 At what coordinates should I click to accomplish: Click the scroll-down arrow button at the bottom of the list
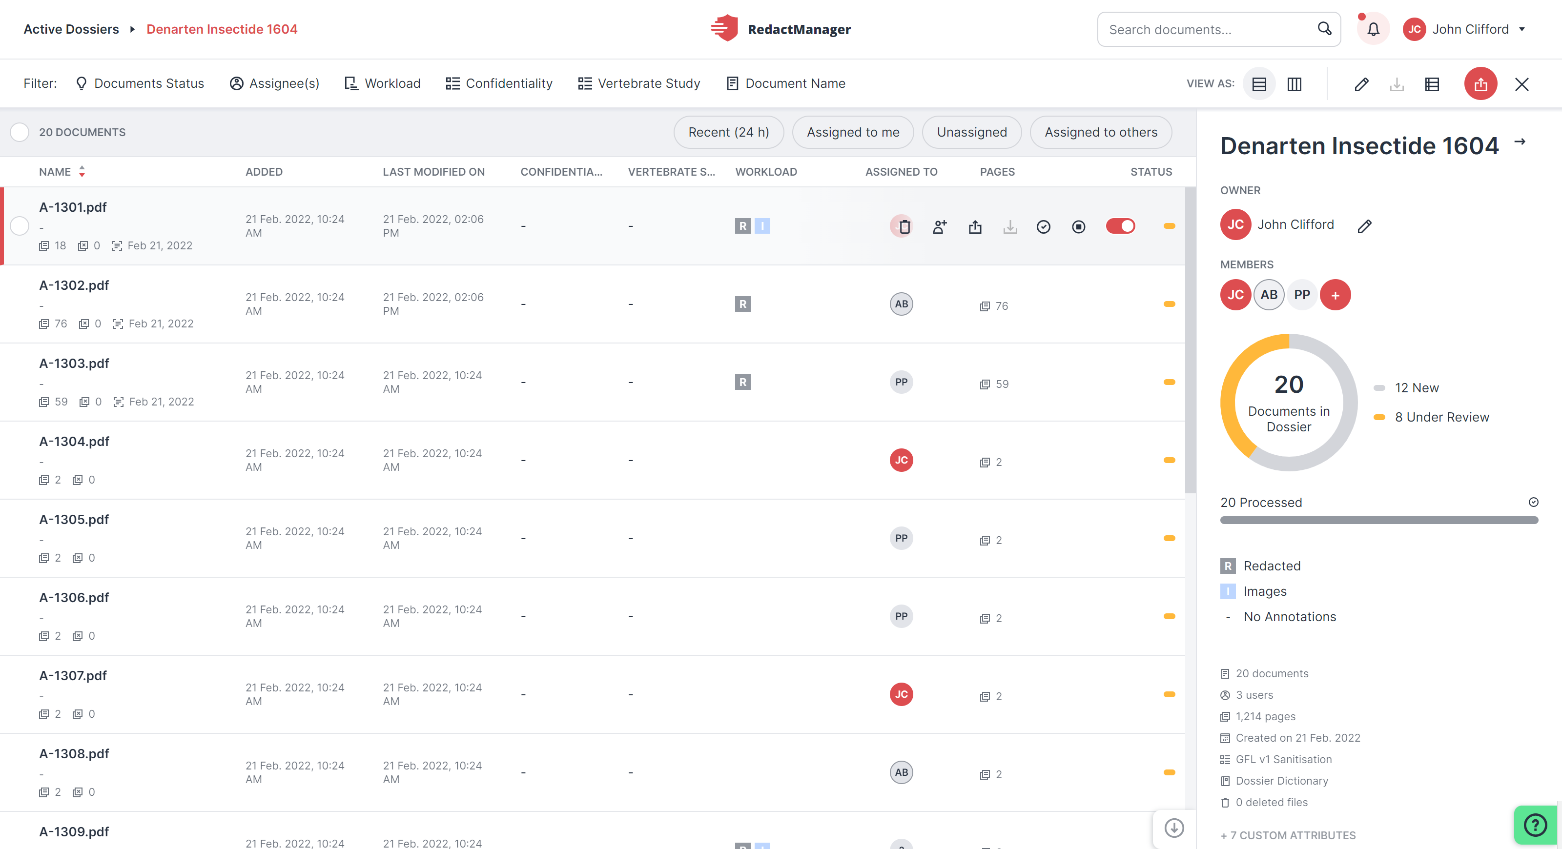pyautogui.click(x=1174, y=828)
